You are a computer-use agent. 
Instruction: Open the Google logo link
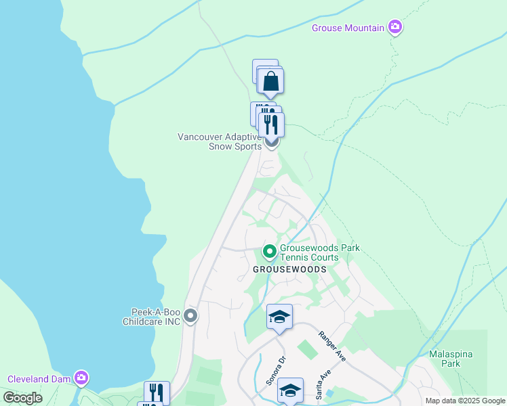(x=22, y=398)
